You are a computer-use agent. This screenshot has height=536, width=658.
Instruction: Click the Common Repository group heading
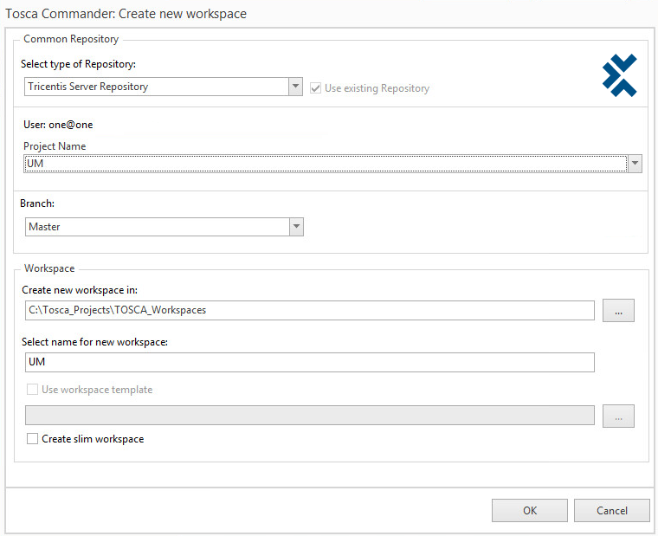(x=71, y=39)
